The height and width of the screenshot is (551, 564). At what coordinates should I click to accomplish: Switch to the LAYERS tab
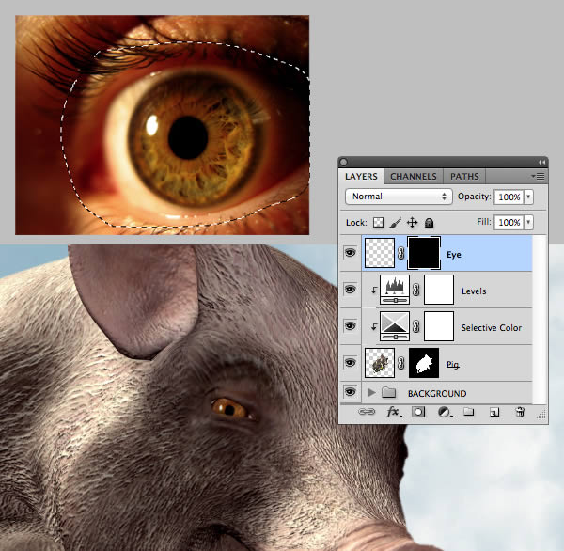pos(361,177)
